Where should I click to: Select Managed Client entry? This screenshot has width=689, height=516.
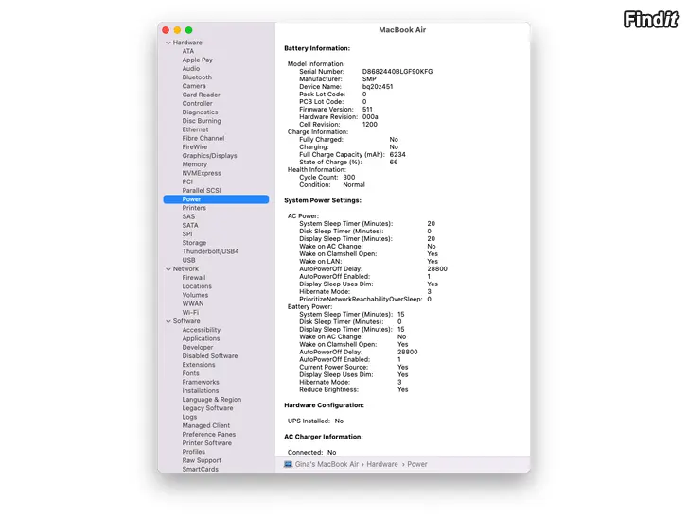[x=206, y=425]
